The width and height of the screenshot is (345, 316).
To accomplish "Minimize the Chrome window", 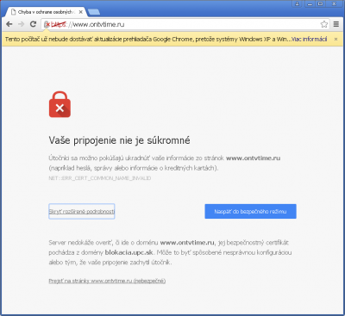I will pos(310,4).
